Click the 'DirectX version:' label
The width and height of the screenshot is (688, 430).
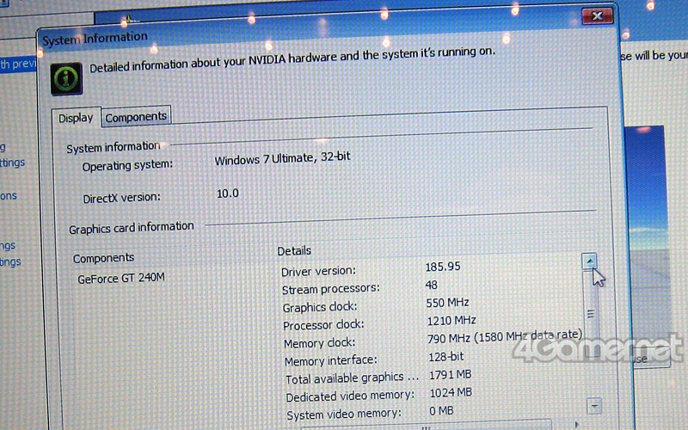pos(121,199)
